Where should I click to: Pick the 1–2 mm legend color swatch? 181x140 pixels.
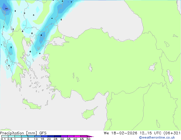click(x=18, y=136)
